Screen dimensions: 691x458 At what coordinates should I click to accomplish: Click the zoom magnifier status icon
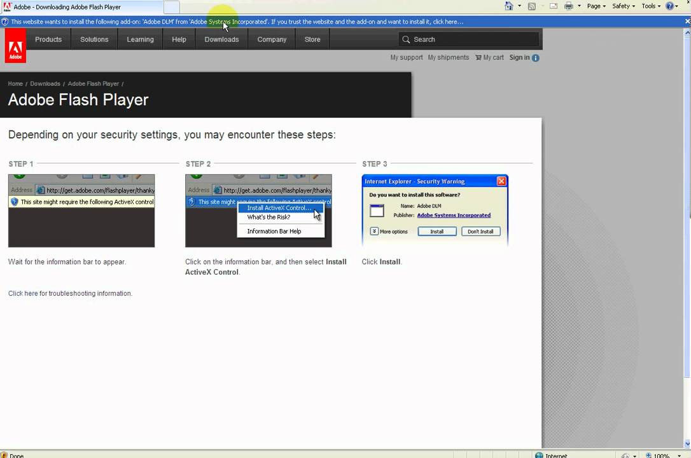click(648, 455)
